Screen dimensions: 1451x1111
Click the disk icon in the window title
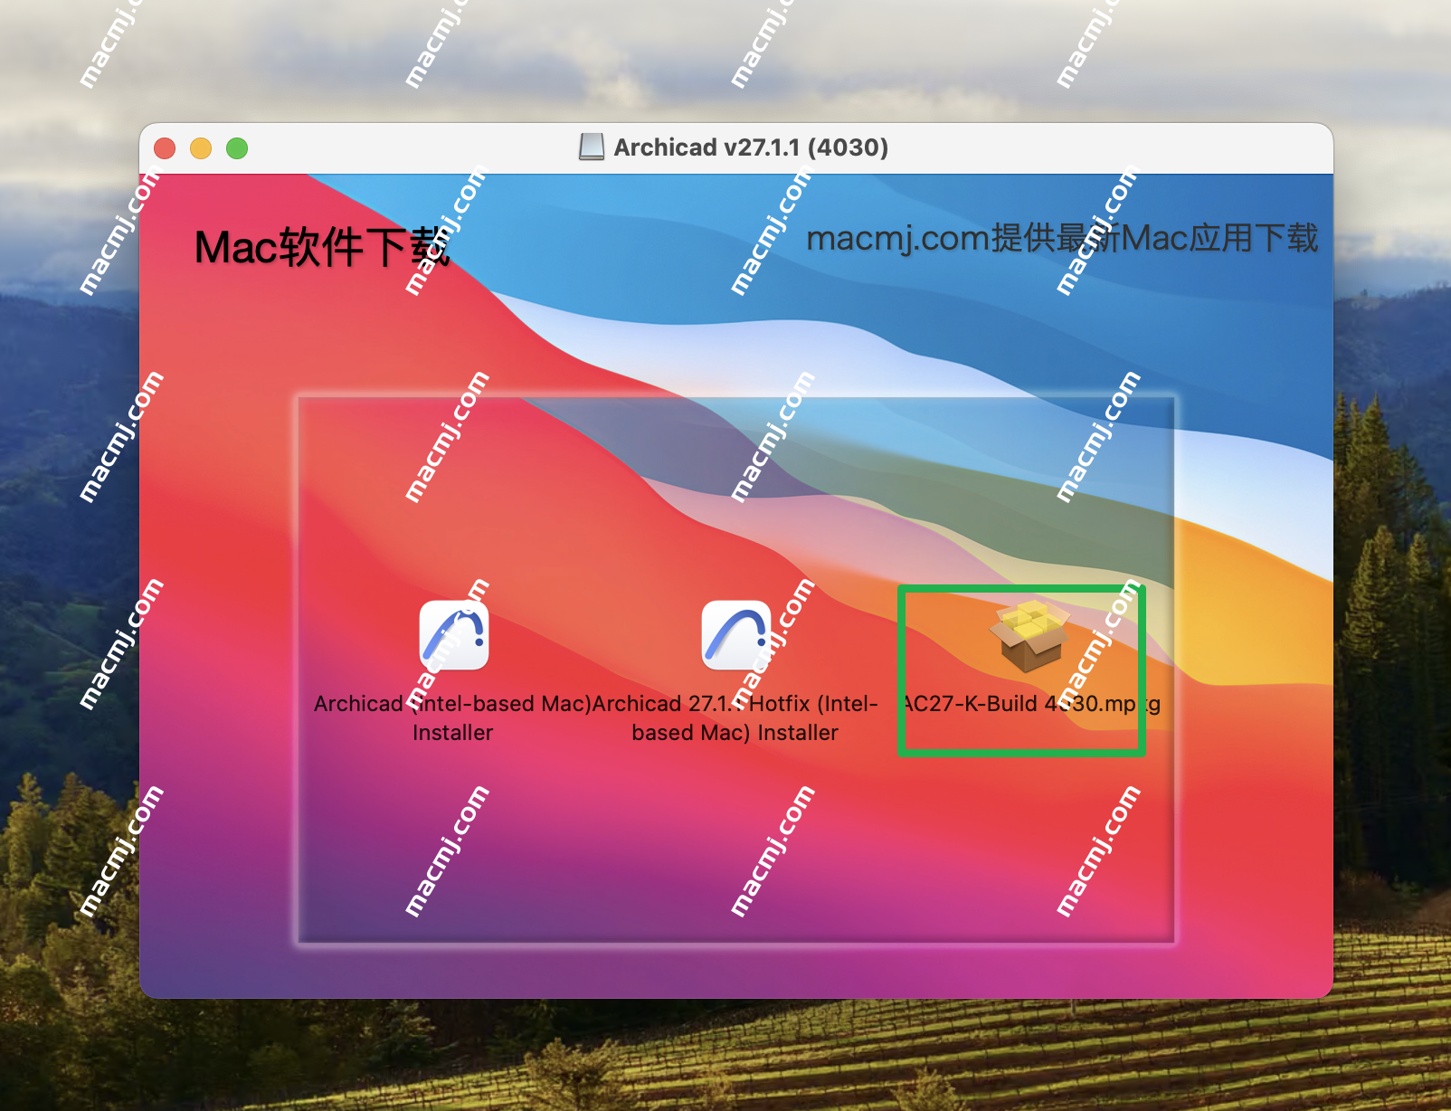click(x=592, y=147)
